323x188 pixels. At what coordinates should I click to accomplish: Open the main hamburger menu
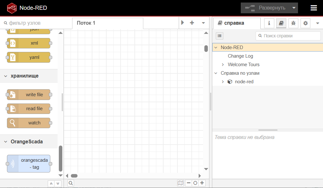pyautogui.click(x=314, y=8)
